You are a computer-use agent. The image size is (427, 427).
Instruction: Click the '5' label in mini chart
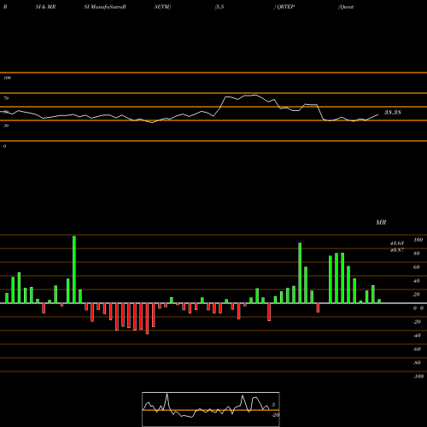tap(273, 405)
